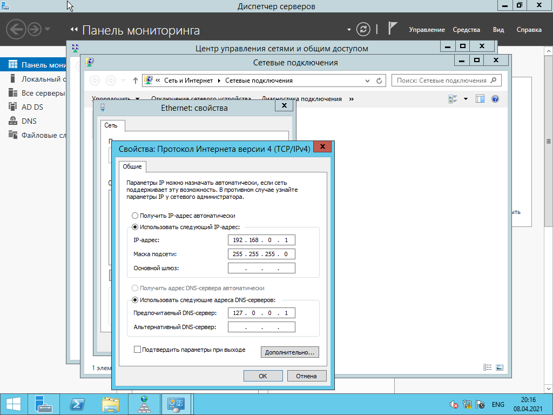Screen dimensions: 553x415
Task: Select 'Использовать следующий IP-адрес' radio button
Action: (134, 227)
